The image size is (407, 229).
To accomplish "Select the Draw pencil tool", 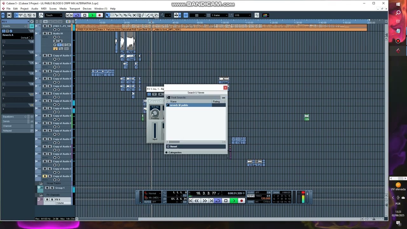I will (x=143, y=15).
